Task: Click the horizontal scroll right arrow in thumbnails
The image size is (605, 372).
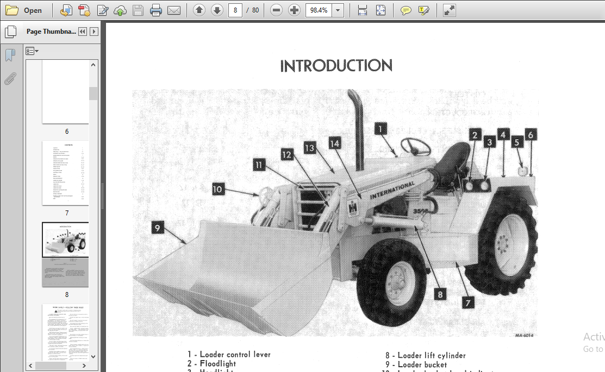Action: (x=84, y=365)
